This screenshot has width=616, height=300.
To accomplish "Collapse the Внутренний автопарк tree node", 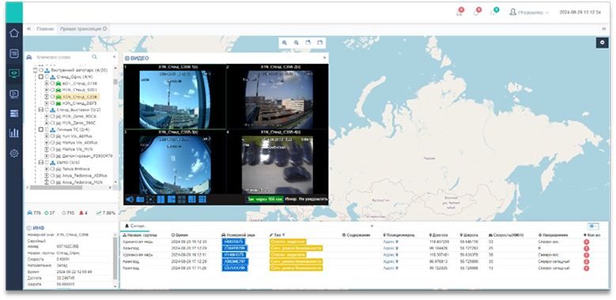I will tap(36, 69).
